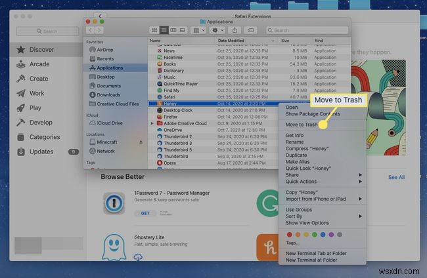Switch Finder to list view
This screenshot has width=427, height=278.
164,30
